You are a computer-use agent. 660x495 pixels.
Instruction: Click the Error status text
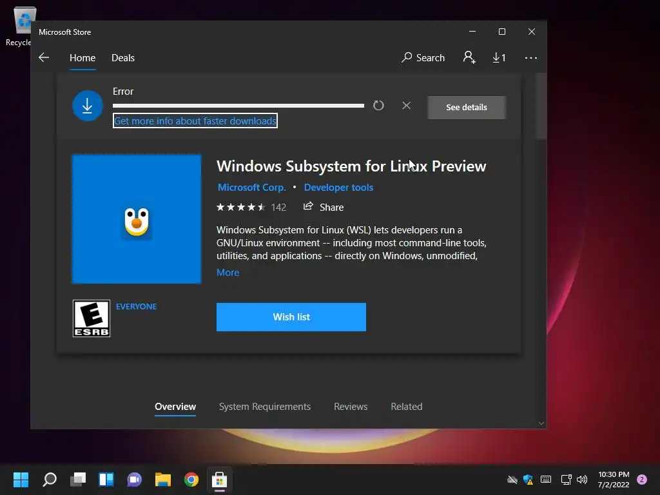pyautogui.click(x=123, y=92)
